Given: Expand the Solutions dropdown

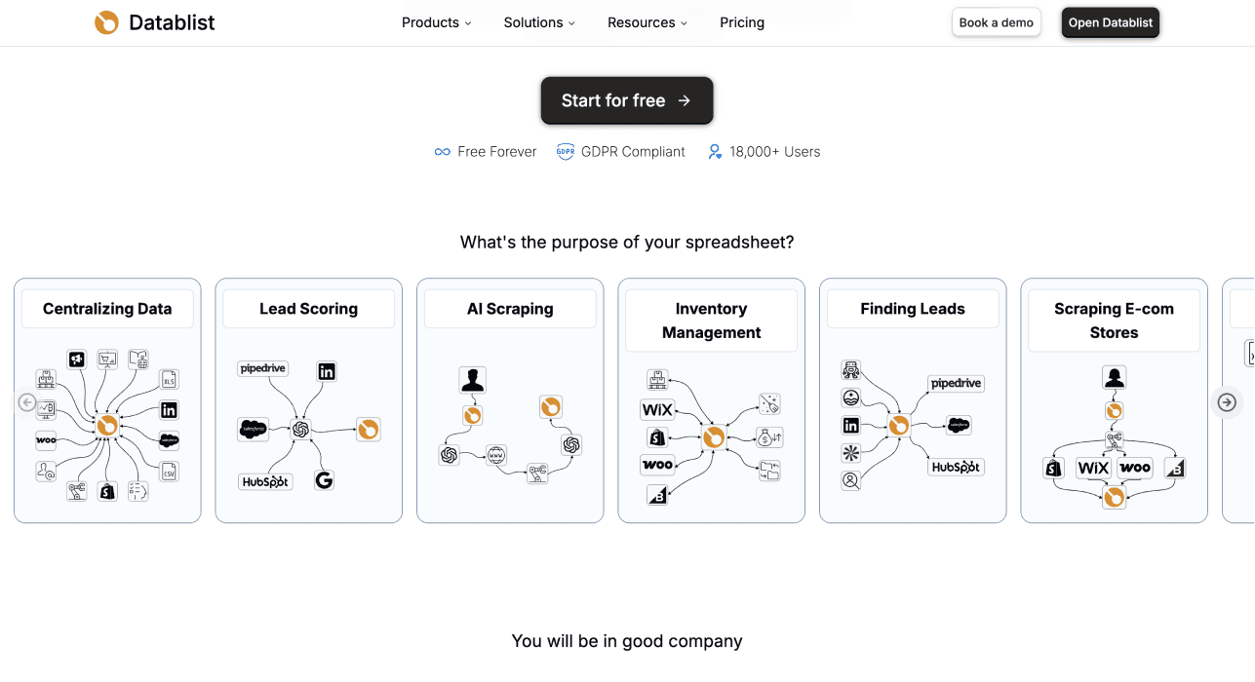Looking at the screenshot, I should 538,21.
